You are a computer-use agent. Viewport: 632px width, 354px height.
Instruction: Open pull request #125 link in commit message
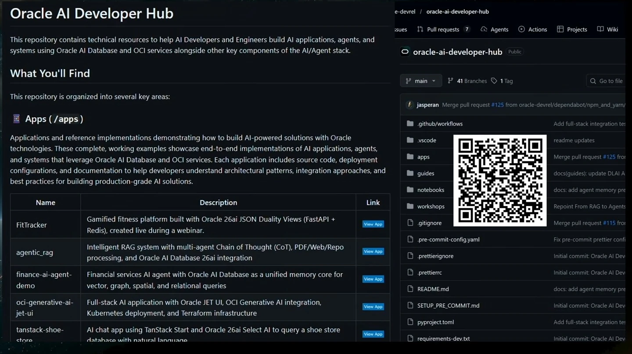click(x=497, y=105)
